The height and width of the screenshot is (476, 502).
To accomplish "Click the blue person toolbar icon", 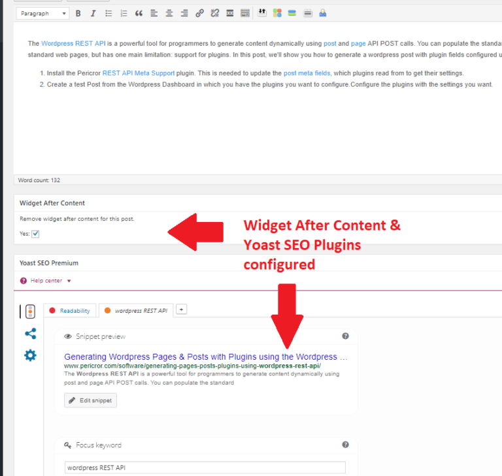I will 323,13.
